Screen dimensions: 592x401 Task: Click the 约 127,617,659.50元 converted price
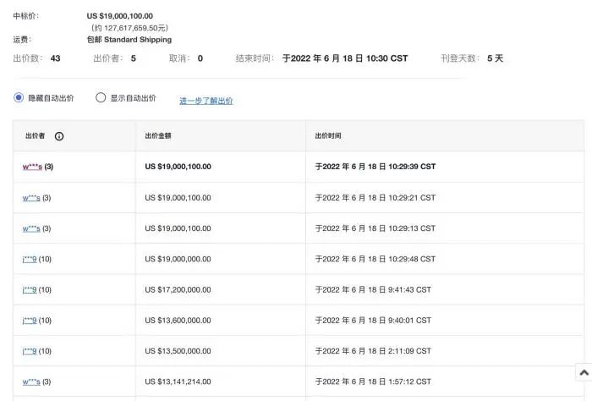tap(129, 28)
